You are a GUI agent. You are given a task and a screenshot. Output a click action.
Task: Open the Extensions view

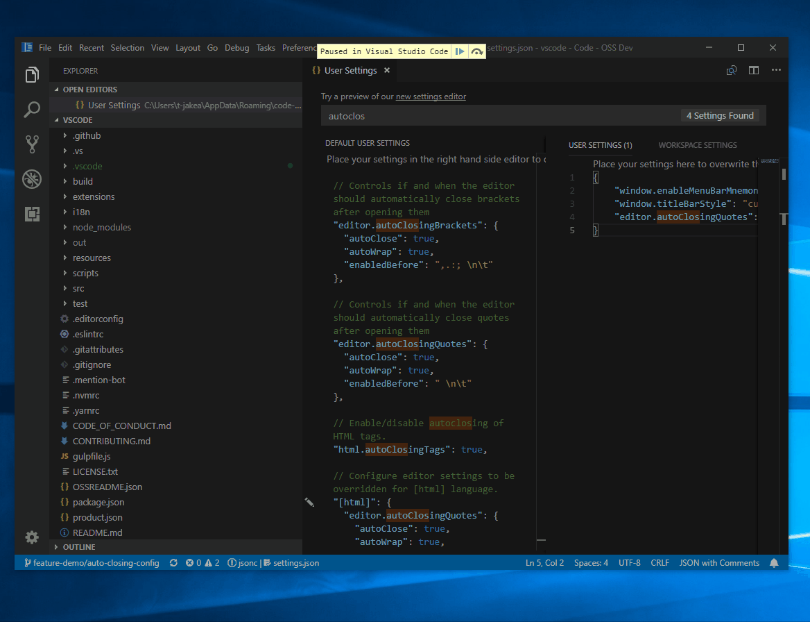32,214
